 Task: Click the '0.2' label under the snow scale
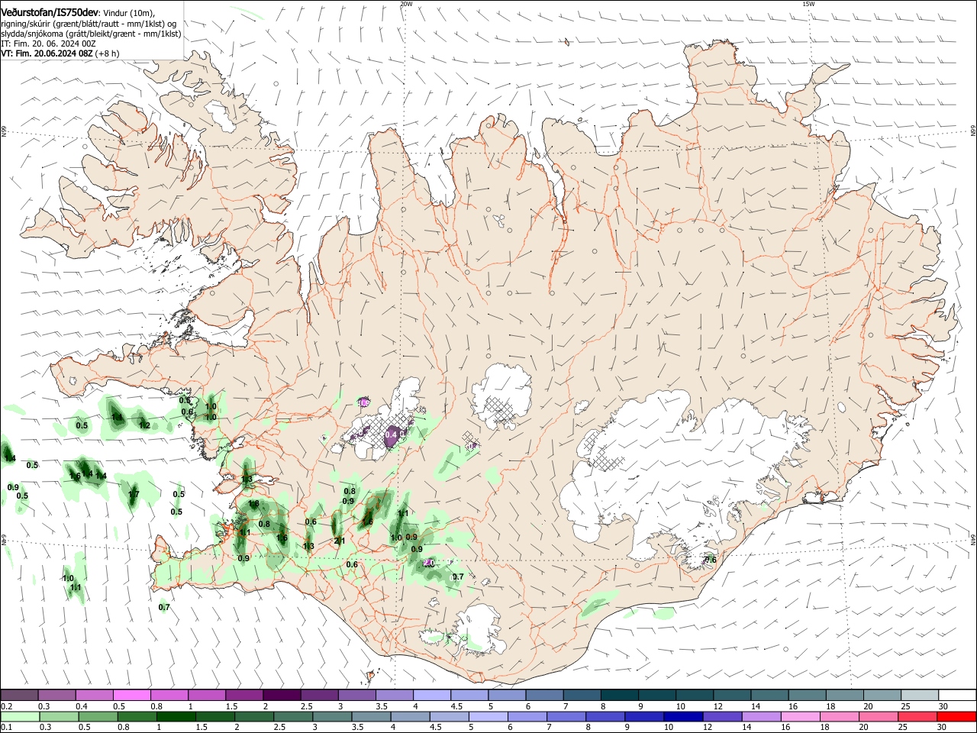(x=7, y=706)
